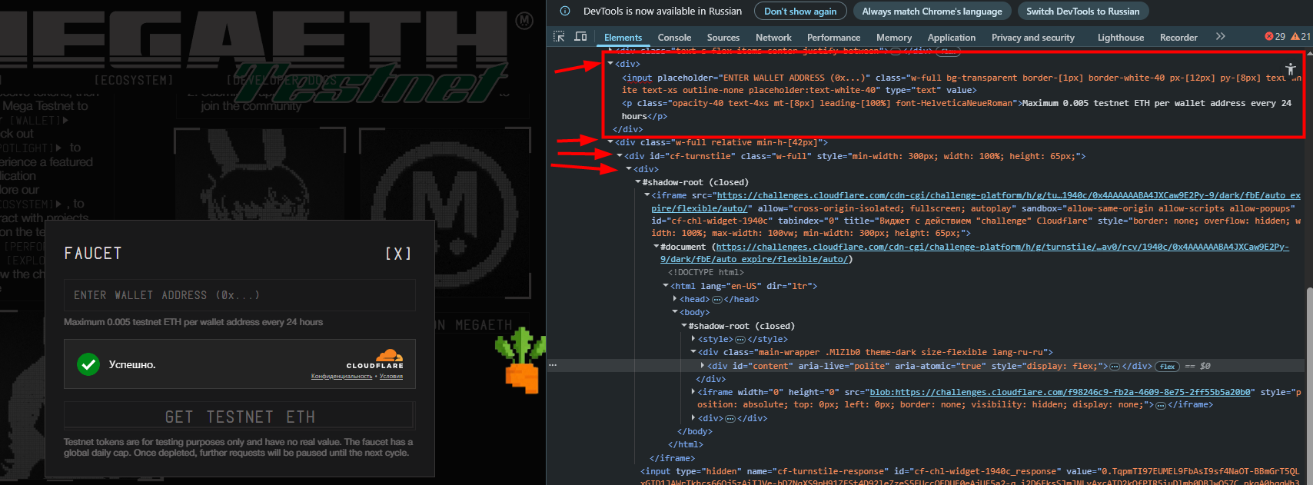Click the red error count icon
This screenshot has width=1313, height=485.
(1269, 37)
